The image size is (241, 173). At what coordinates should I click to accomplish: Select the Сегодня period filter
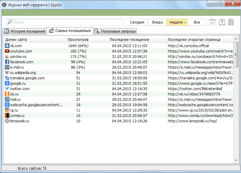tap(137, 22)
